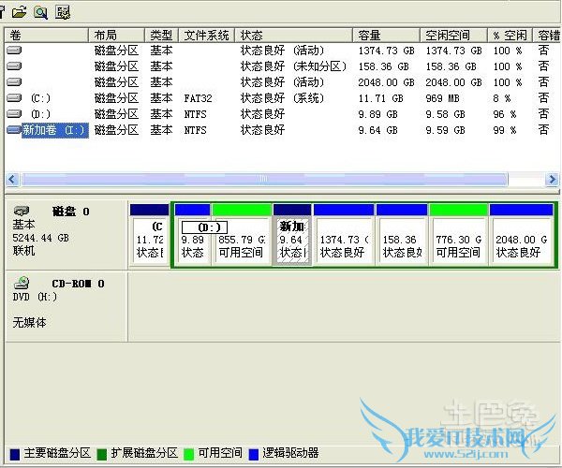Select the drive icon beside (C:)

pyautogui.click(x=14, y=97)
